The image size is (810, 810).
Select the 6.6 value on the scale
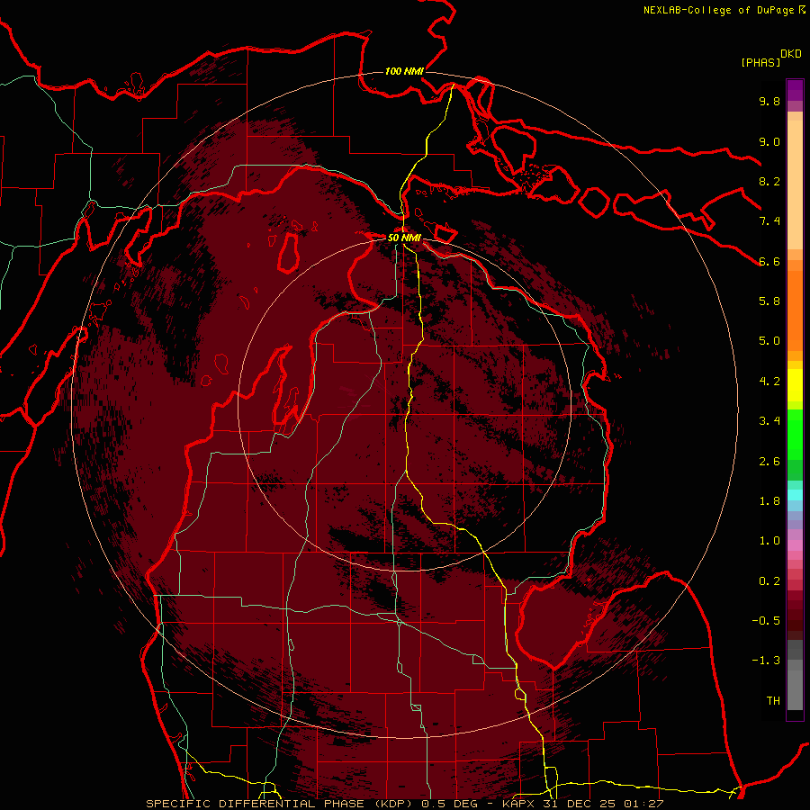pyautogui.click(x=769, y=261)
